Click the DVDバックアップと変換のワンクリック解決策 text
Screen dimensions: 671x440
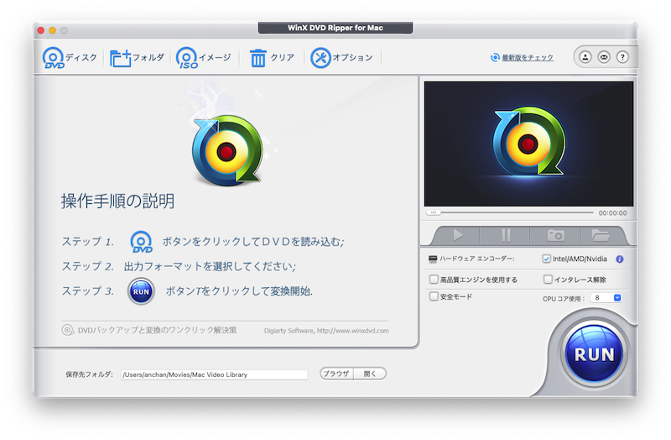(157, 330)
